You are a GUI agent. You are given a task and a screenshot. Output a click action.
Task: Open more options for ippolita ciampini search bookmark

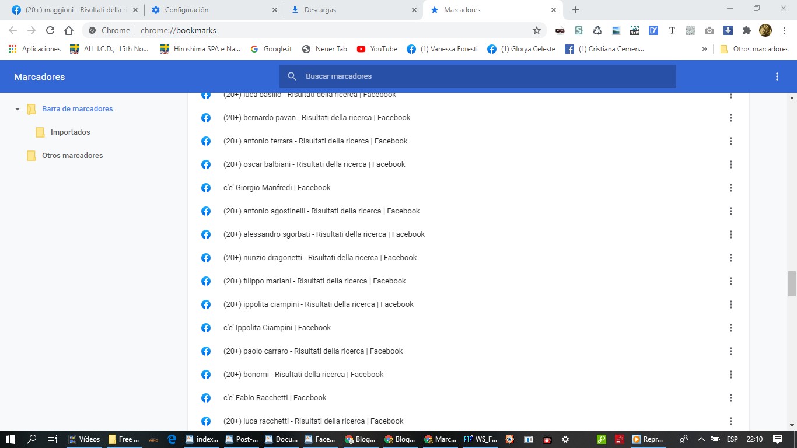click(x=730, y=304)
